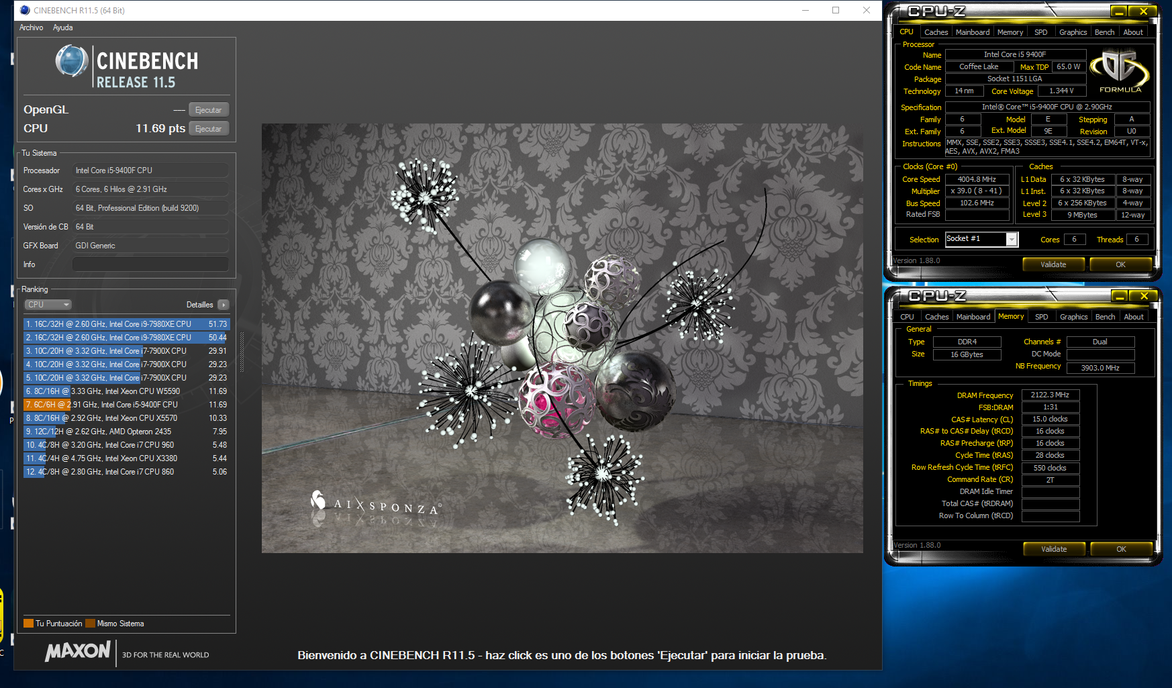Click the ROG Formula logo in CPU-Z
This screenshot has height=688, width=1172.
[x=1119, y=71]
